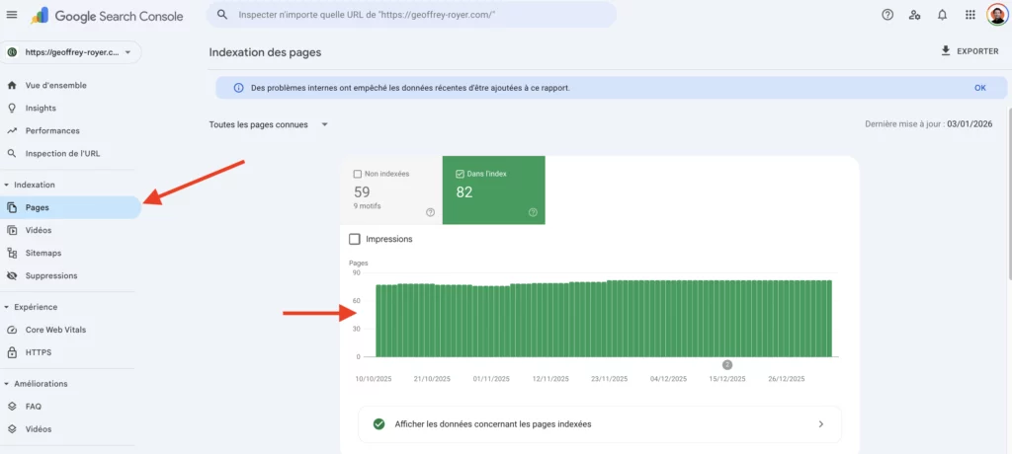The image size is (1012, 454).
Task: Click the EXPORTER button
Action: (x=969, y=51)
